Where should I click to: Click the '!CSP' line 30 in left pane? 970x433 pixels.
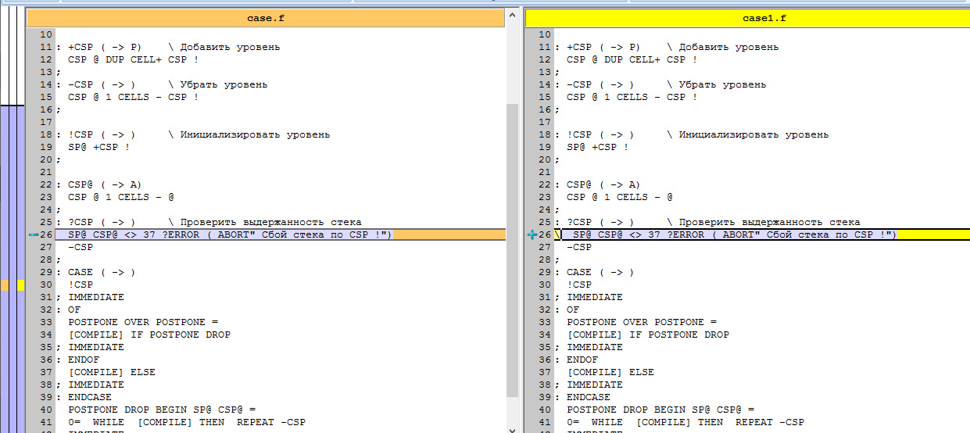(81, 284)
